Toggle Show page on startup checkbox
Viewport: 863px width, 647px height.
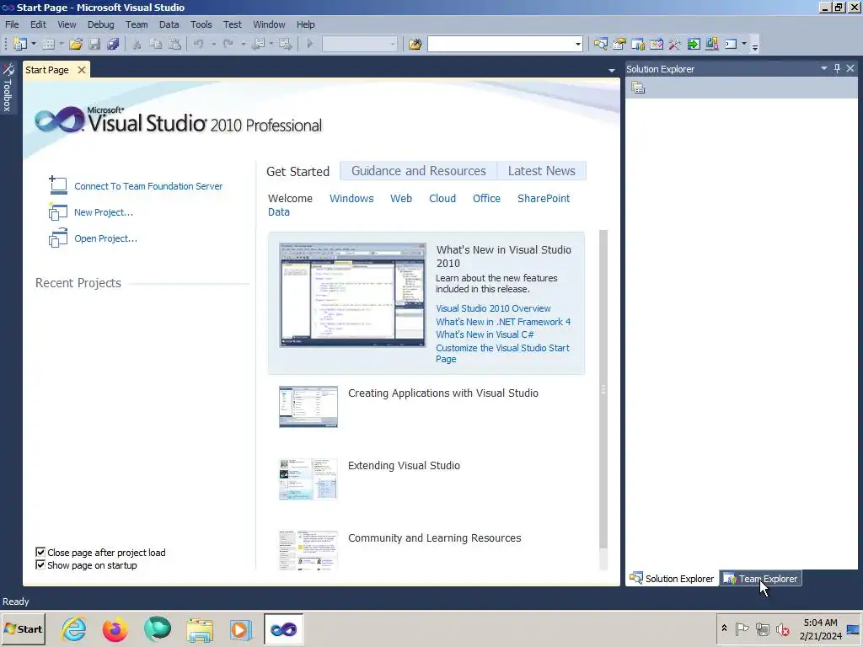(x=40, y=564)
